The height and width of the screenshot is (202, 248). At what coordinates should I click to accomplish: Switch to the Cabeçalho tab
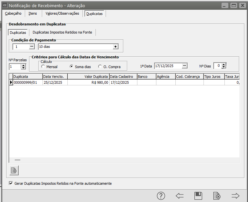pyautogui.click(x=13, y=13)
